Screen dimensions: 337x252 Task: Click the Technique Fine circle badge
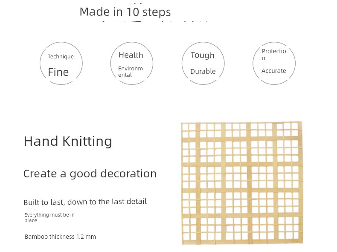point(61,63)
